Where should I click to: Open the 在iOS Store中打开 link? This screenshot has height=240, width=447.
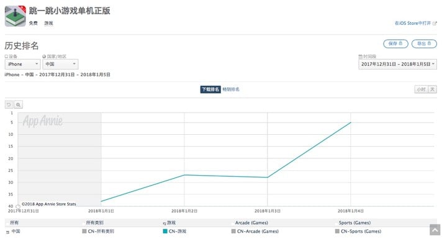coord(413,24)
